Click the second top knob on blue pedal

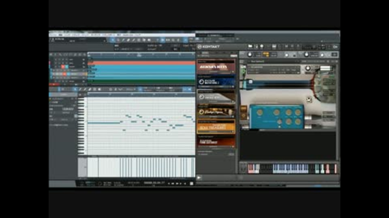(x=276, y=113)
